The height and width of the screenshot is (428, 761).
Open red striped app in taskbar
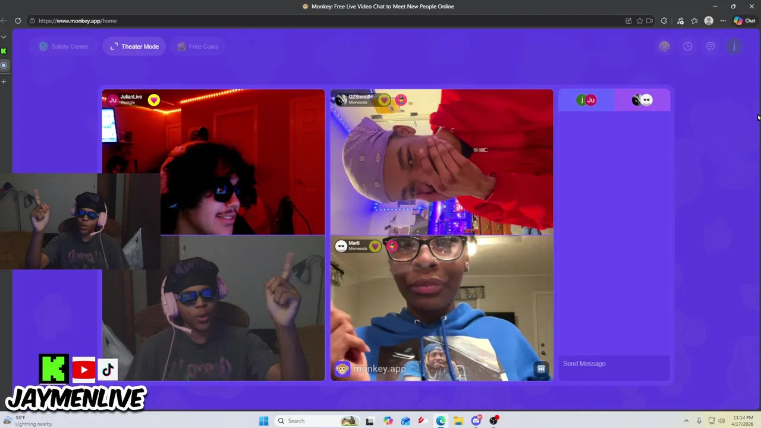tap(423, 421)
